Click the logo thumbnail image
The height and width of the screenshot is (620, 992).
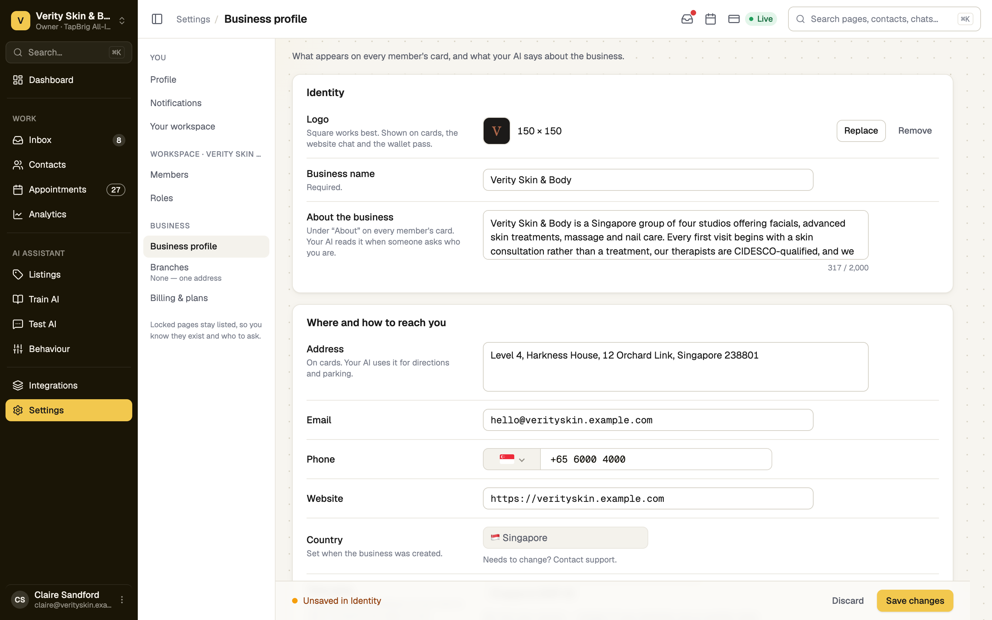tap(496, 131)
